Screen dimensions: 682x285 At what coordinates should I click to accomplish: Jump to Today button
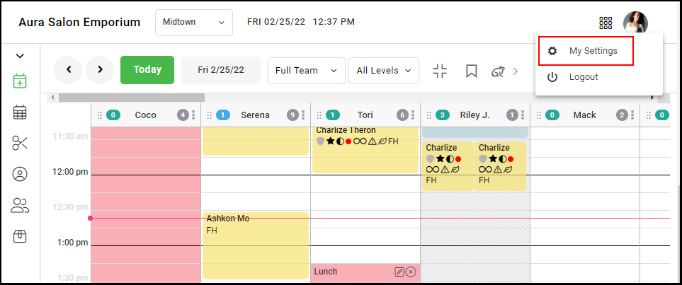[147, 70]
